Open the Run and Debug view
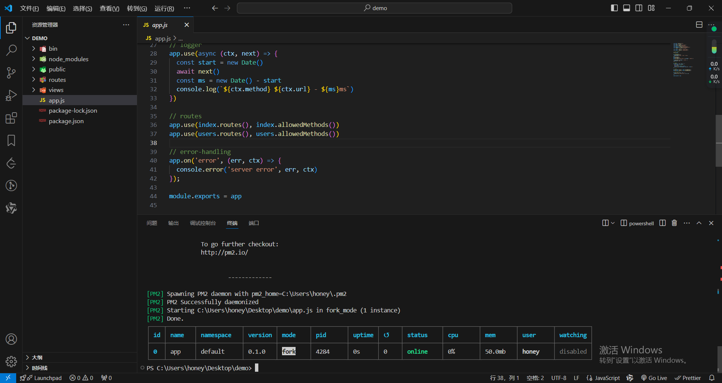Image resolution: width=722 pixels, height=383 pixels. pyautogui.click(x=11, y=95)
